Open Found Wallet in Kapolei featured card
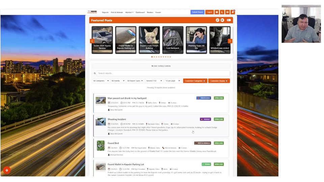The width and height of the screenshot is (324, 182). pyautogui.click(x=126, y=40)
